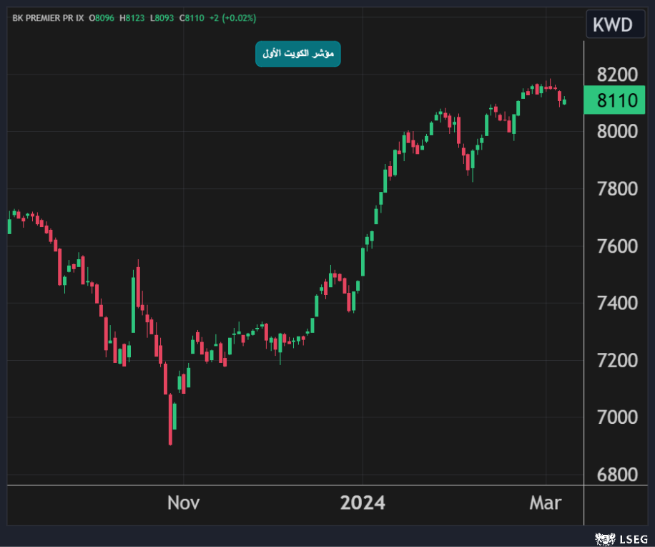Image resolution: width=655 pixels, height=547 pixels.
Task: Select the Arabic Kuwait Premier index label
Action: [298, 54]
